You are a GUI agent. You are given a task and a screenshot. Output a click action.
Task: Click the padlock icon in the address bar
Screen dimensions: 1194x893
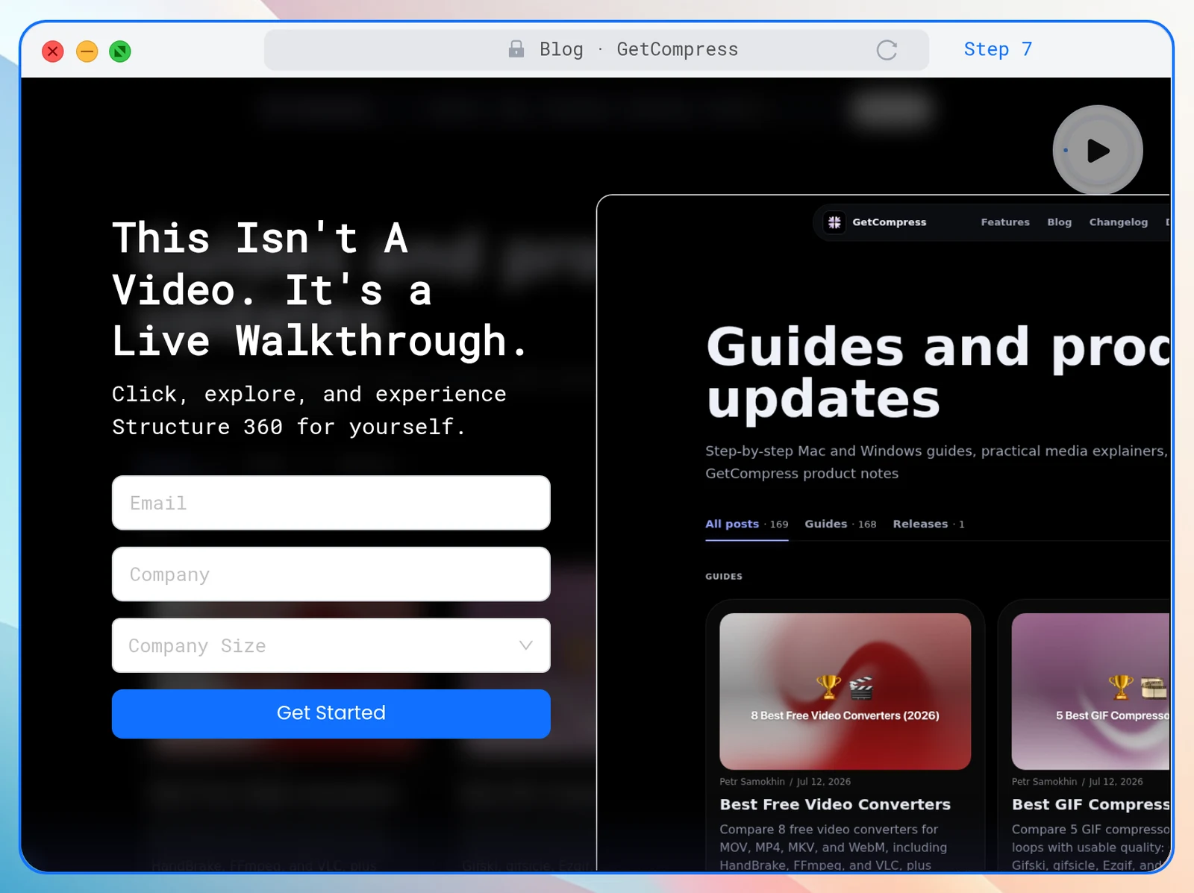516,49
